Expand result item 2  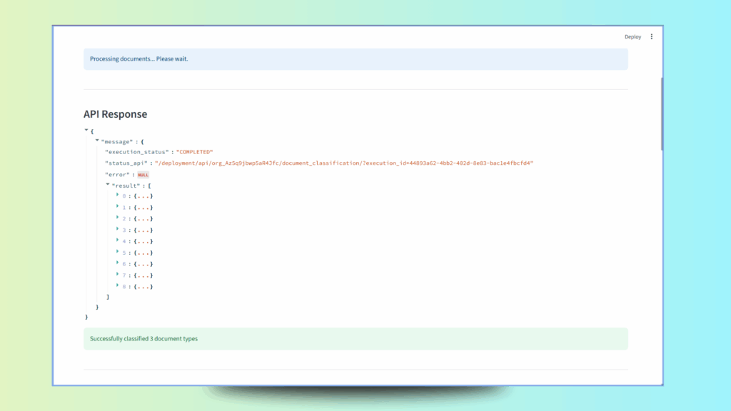tap(118, 218)
